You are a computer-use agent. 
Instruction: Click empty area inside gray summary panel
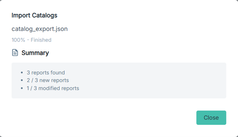(x=152, y=81)
